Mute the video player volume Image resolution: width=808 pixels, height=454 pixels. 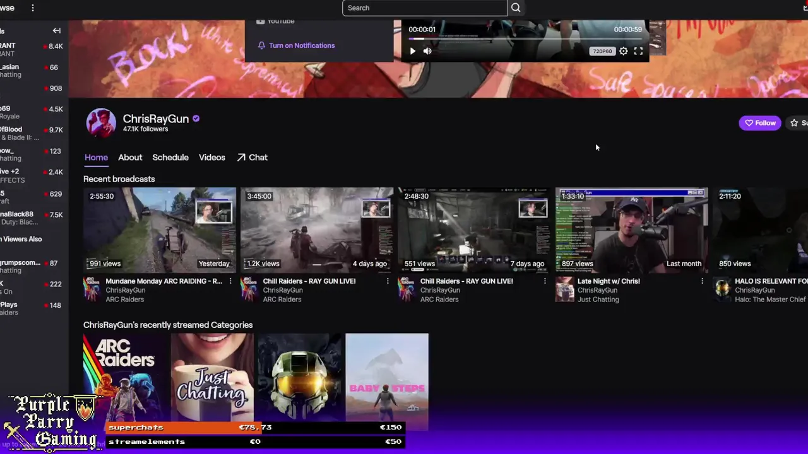pos(427,51)
